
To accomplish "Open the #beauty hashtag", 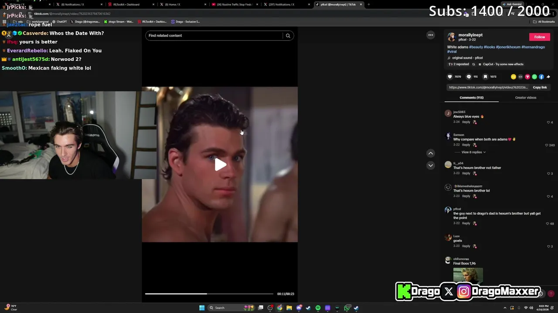I will pos(476,47).
